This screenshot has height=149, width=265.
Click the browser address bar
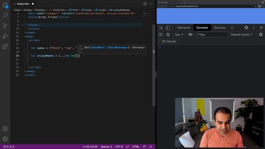tap(212, 6)
